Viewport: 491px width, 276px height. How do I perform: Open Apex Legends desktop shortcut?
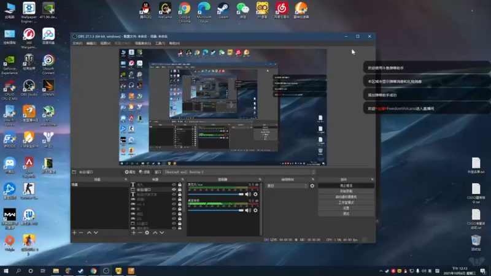(29, 167)
